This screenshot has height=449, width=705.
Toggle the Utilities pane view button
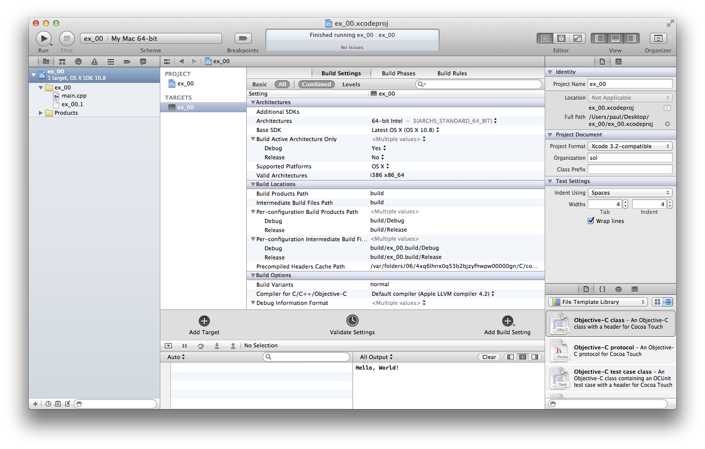click(x=632, y=38)
